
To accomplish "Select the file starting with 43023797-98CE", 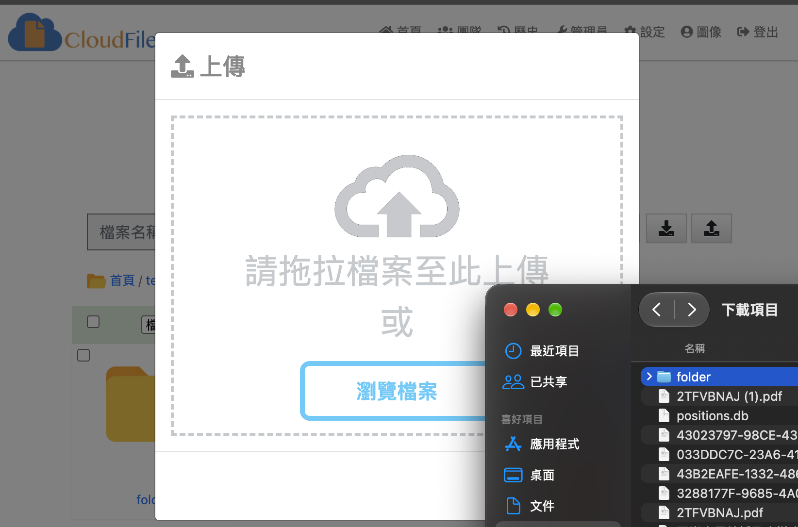I will [x=719, y=435].
